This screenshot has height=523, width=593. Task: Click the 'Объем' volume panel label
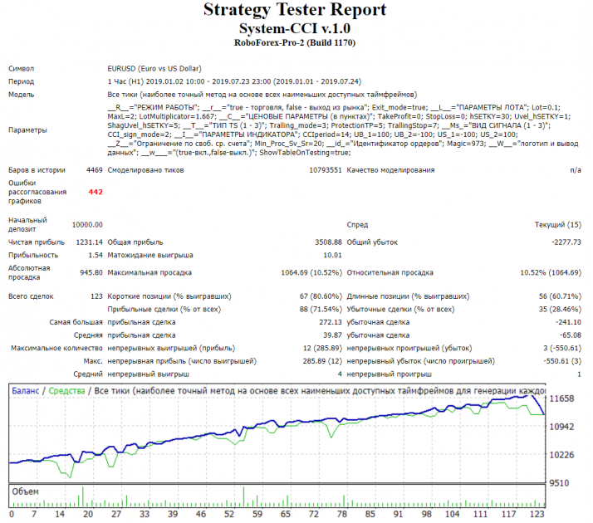point(25,492)
